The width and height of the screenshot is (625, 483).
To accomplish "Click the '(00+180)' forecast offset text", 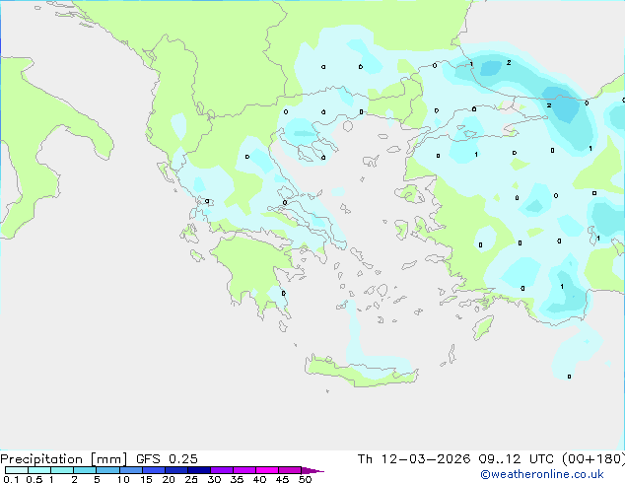I will (x=593, y=459).
